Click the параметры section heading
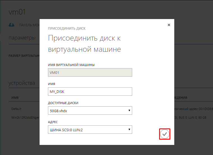This screenshot has height=155, width=213. tap(22, 38)
